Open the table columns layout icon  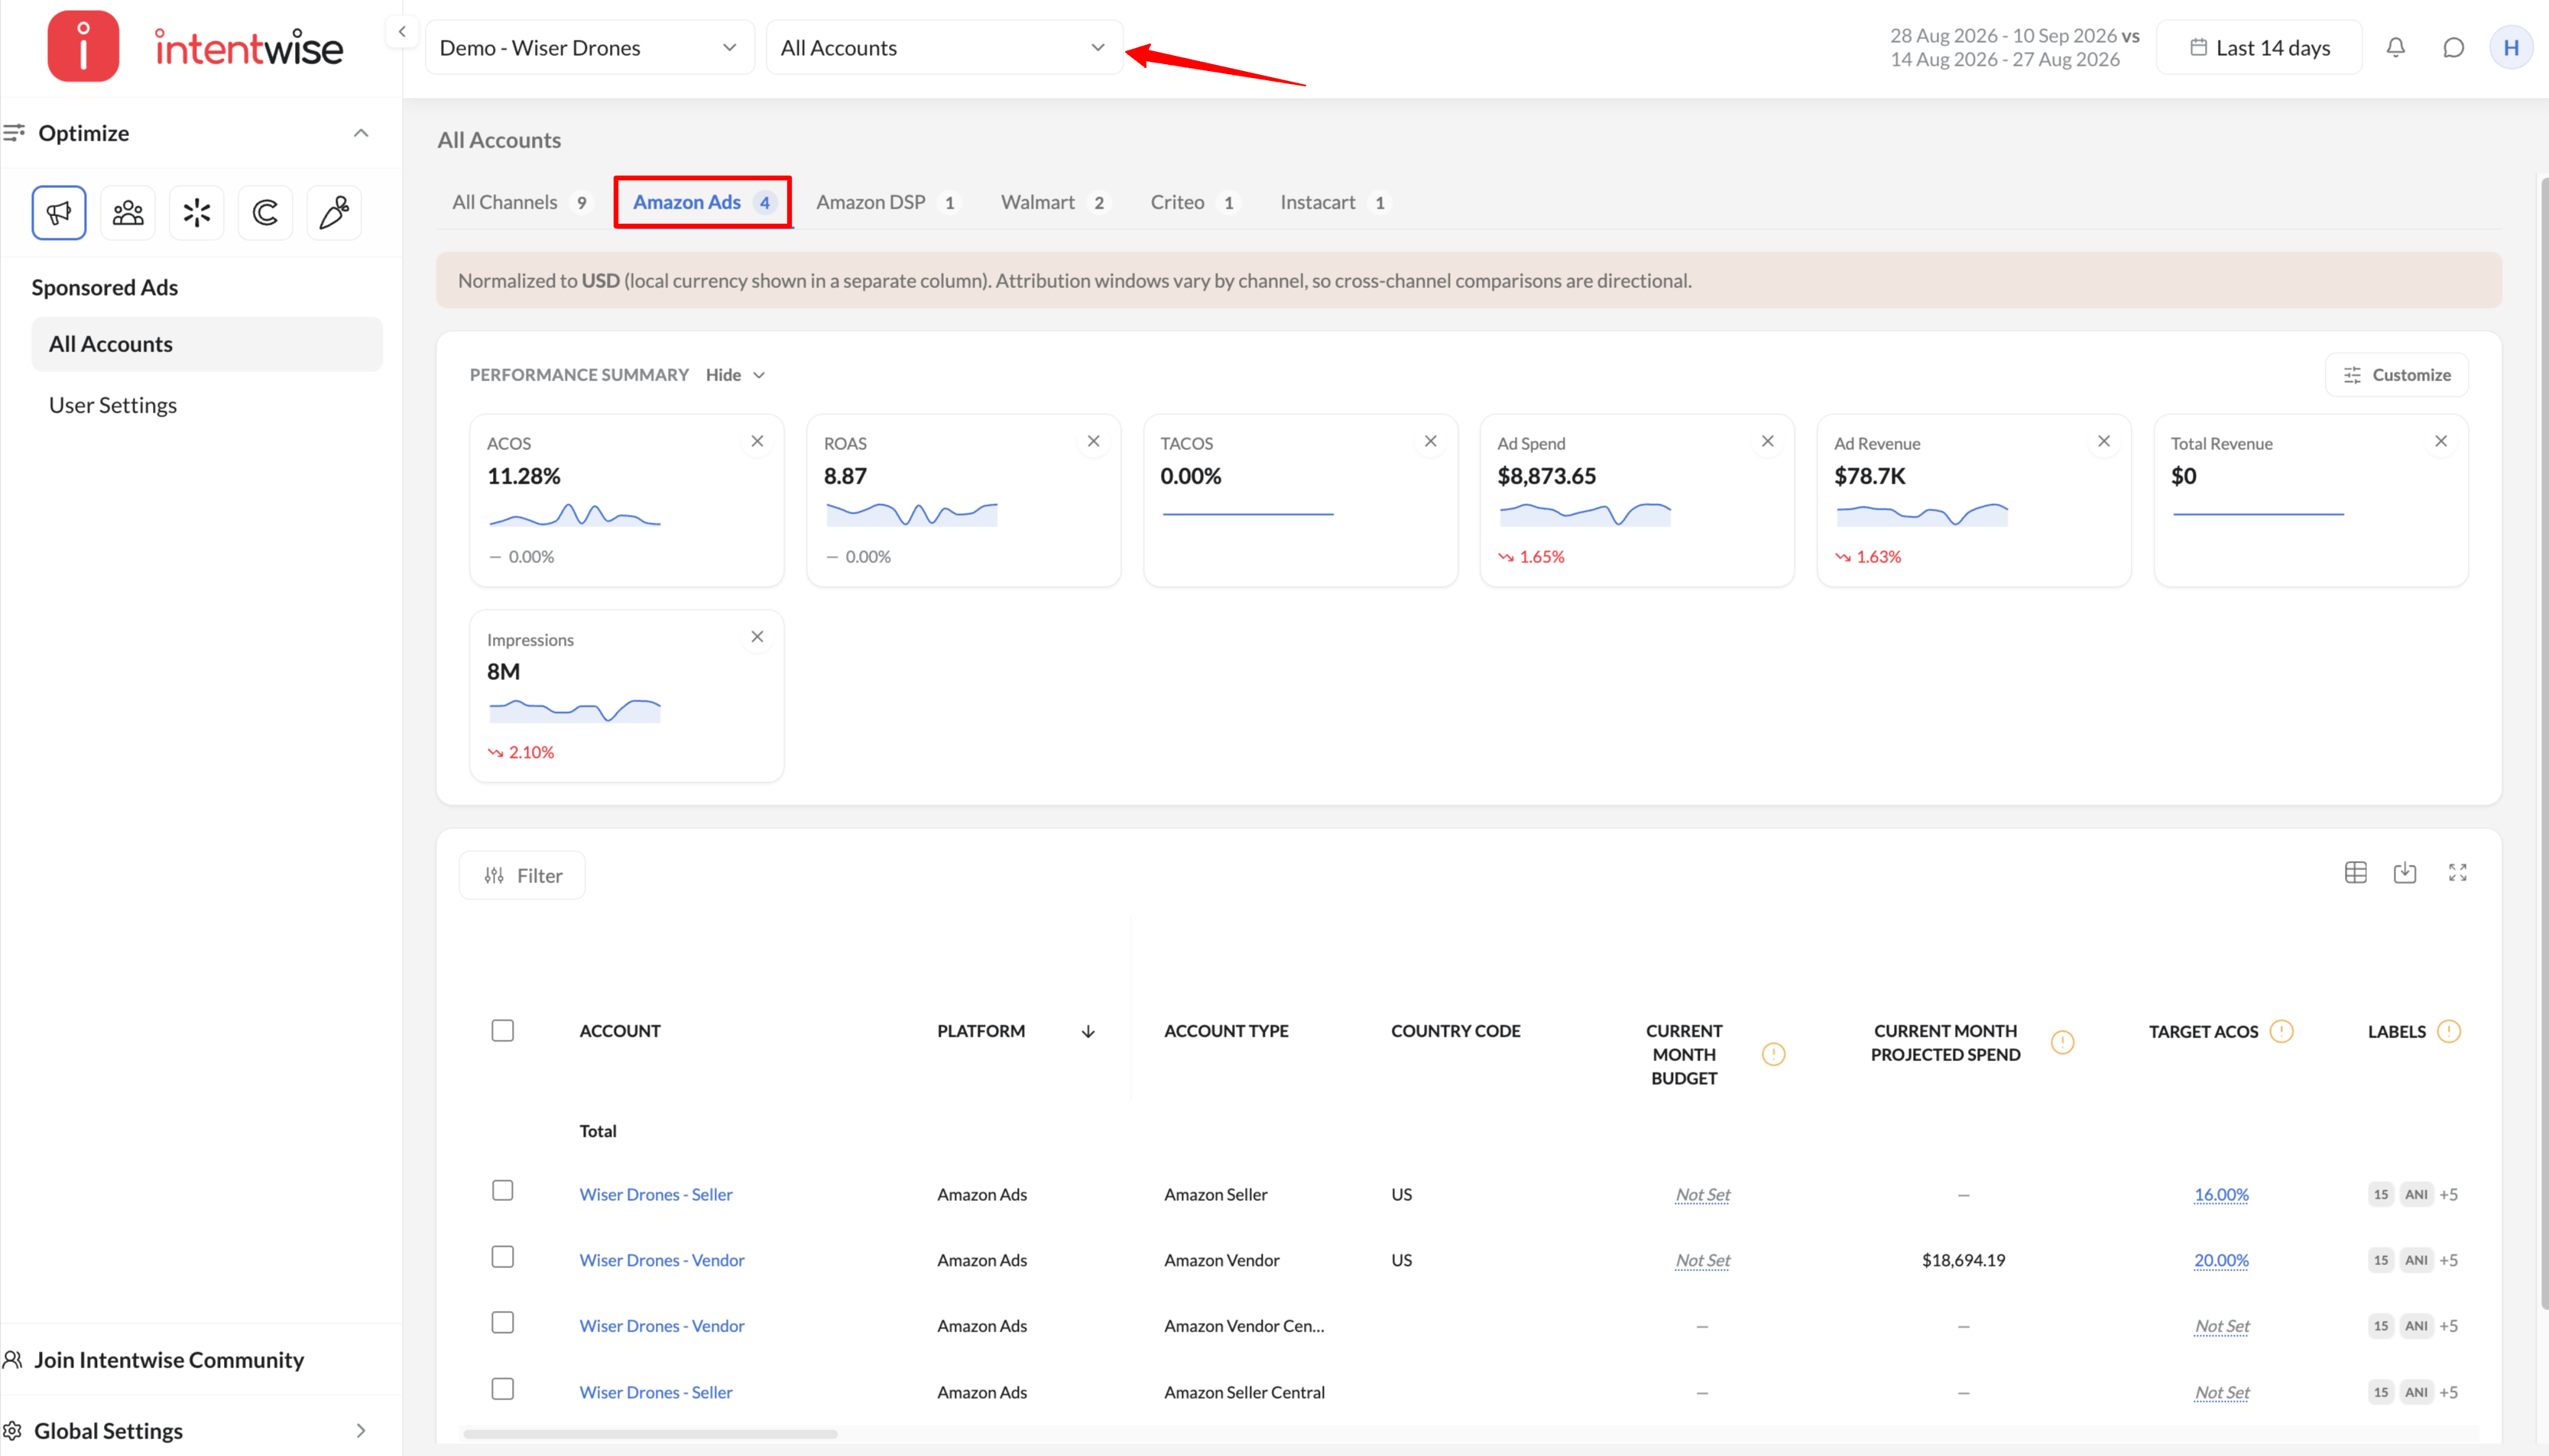point(2356,873)
